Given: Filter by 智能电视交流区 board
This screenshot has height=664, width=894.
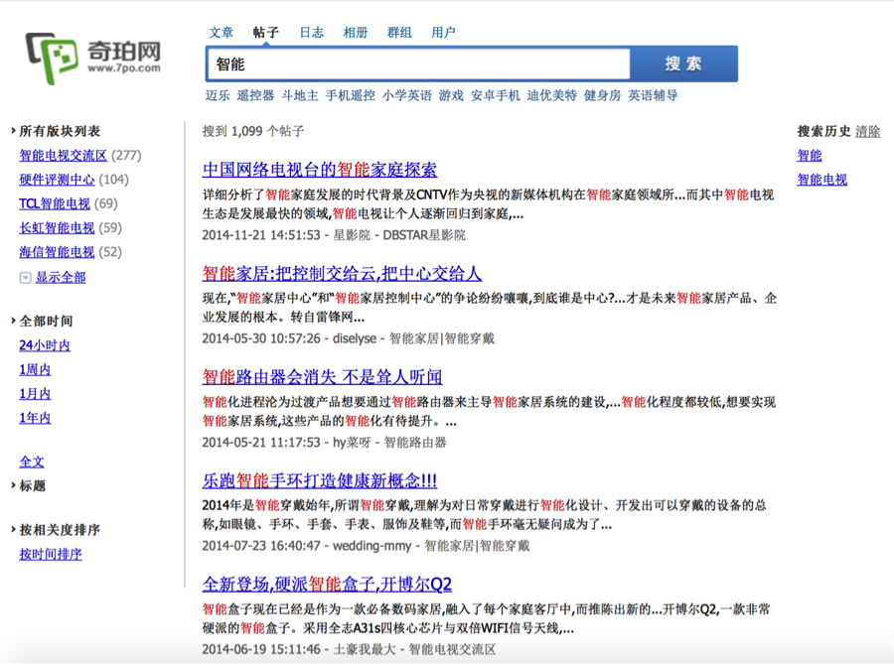Looking at the screenshot, I should click(64, 156).
